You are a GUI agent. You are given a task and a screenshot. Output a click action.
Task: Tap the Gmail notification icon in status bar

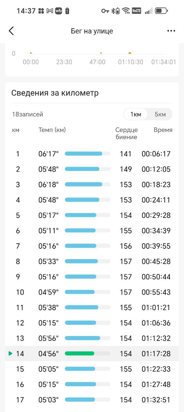(x=50, y=11)
